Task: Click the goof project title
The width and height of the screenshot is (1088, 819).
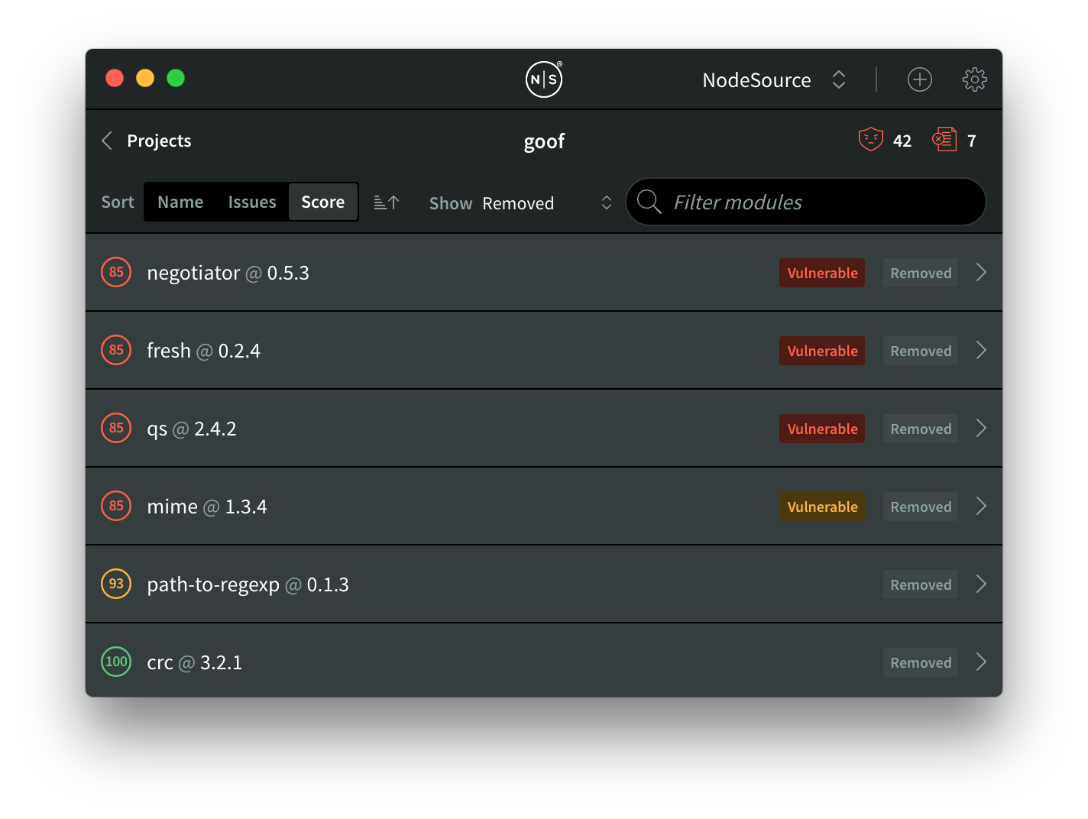Action: (x=544, y=141)
